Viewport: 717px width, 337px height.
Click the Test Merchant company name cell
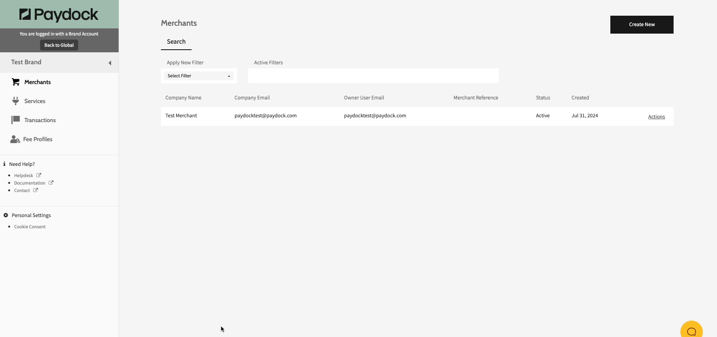[x=181, y=116]
